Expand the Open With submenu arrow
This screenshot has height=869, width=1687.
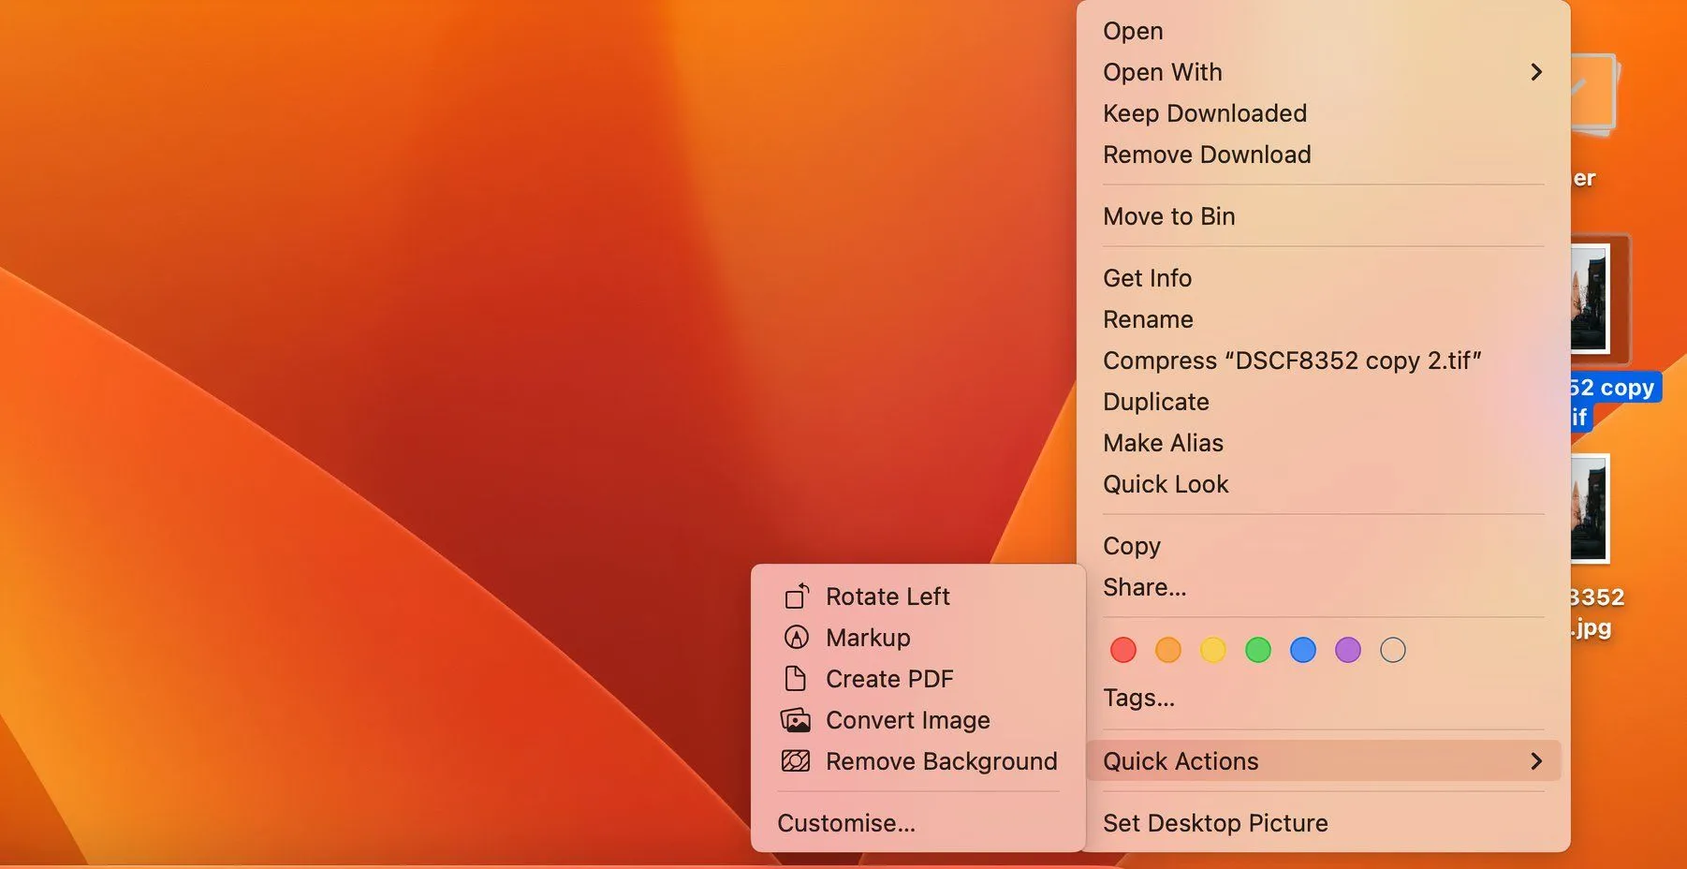tap(1535, 72)
